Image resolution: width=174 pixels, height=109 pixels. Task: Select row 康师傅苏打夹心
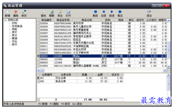click(x=102, y=33)
